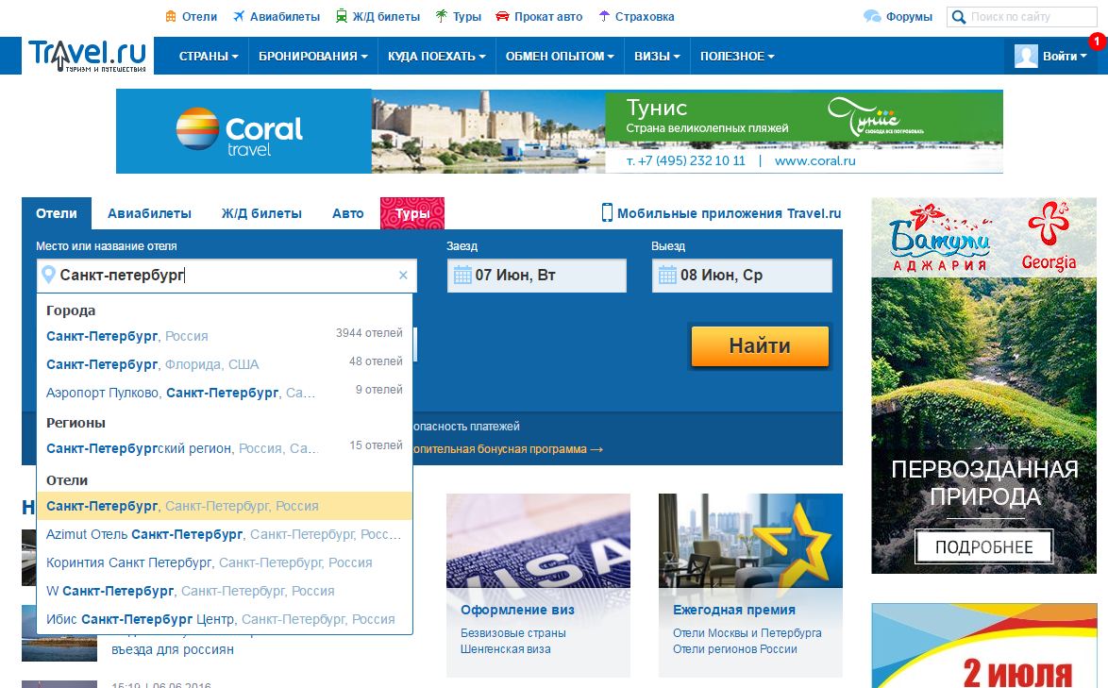Click the 2 июля advertisement banner

coord(983,646)
